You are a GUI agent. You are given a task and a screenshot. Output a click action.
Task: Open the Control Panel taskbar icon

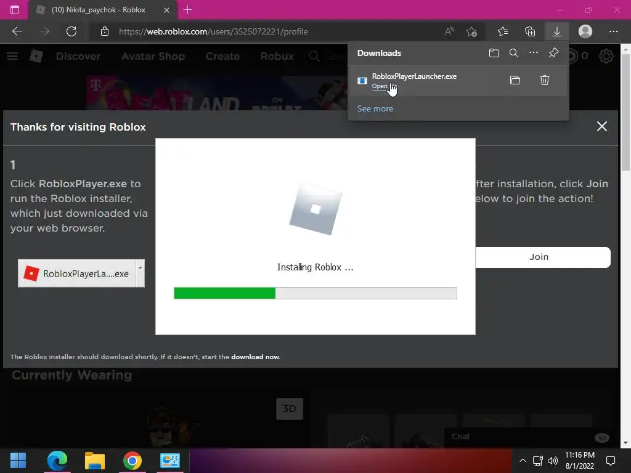(169, 461)
